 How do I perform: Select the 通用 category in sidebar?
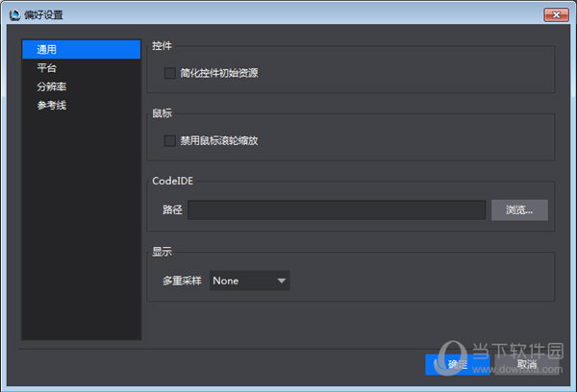pyautogui.click(x=82, y=49)
